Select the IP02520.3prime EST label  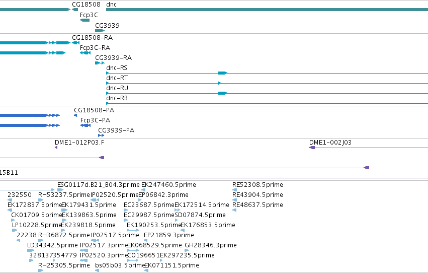point(104,255)
